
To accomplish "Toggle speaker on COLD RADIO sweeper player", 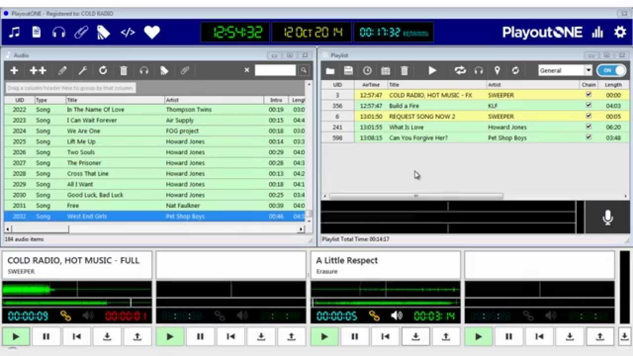I will [x=88, y=315].
